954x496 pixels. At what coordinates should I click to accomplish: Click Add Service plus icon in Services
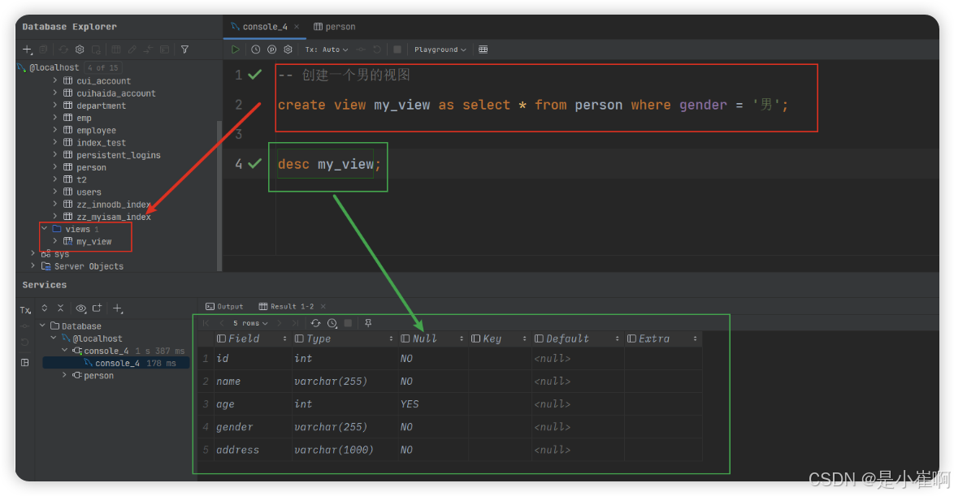pos(118,308)
